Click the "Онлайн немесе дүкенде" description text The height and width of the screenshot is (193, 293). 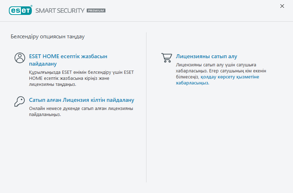[81, 111]
